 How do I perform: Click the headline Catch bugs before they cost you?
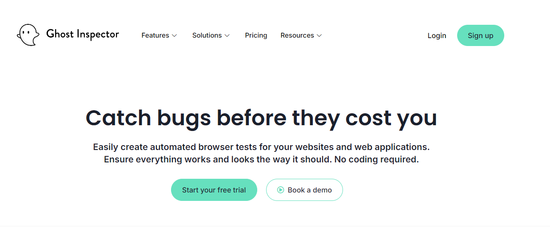tap(261, 118)
